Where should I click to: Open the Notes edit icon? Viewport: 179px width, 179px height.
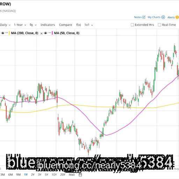click(x=144, y=17)
